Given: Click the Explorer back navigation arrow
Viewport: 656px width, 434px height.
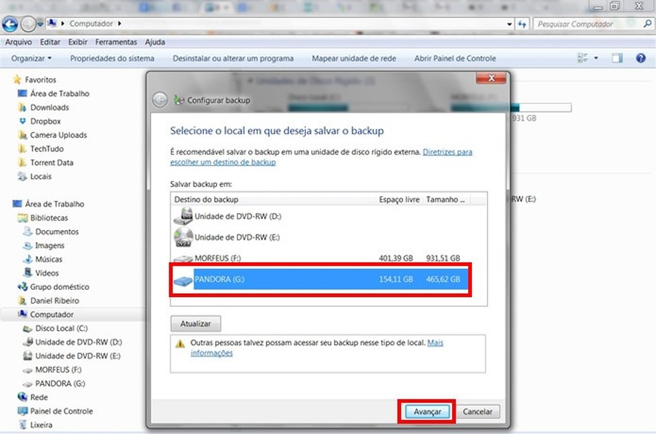Looking at the screenshot, I should tap(11, 24).
